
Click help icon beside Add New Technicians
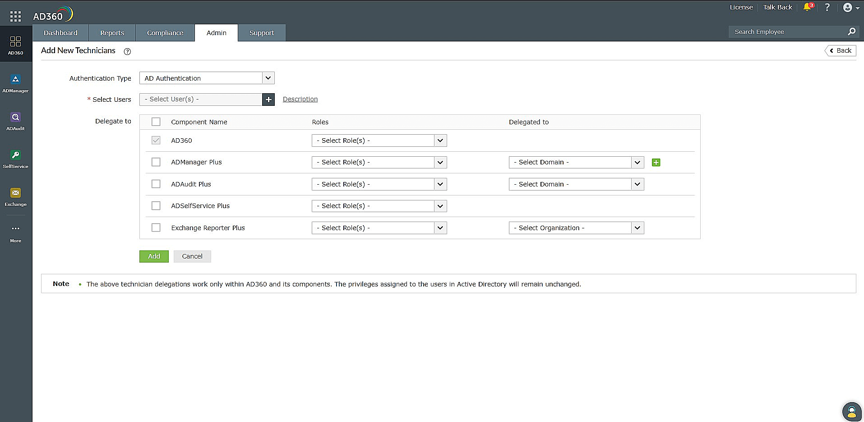click(127, 51)
